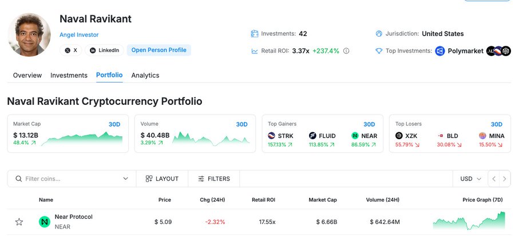Viewport: 515px width, 236px height.
Task: Click the Open Person Profile button
Action: (x=159, y=50)
